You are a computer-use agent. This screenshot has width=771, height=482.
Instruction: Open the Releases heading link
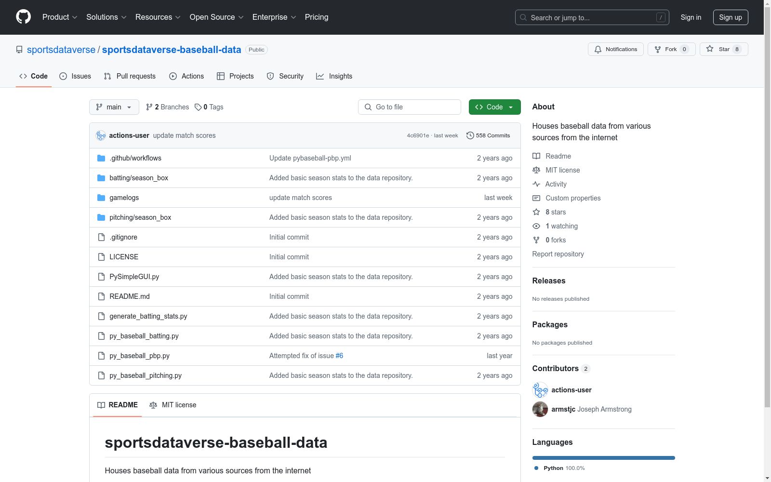point(549,281)
